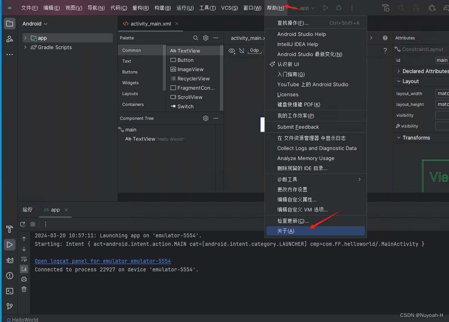Collapse the Layout attributes section

click(399, 81)
